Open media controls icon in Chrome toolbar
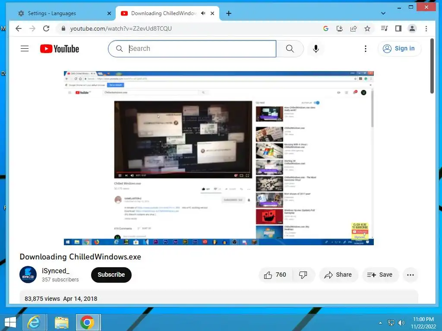The height and width of the screenshot is (331, 442). [384, 28]
